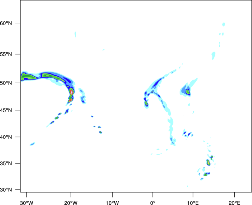Click the 10°E longitude label

tap(193, 203)
